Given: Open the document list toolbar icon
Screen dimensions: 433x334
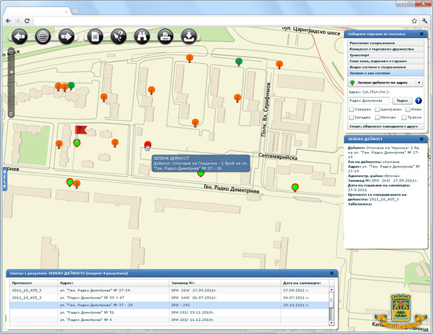Looking at the screenshot, I should click(95, 36).
